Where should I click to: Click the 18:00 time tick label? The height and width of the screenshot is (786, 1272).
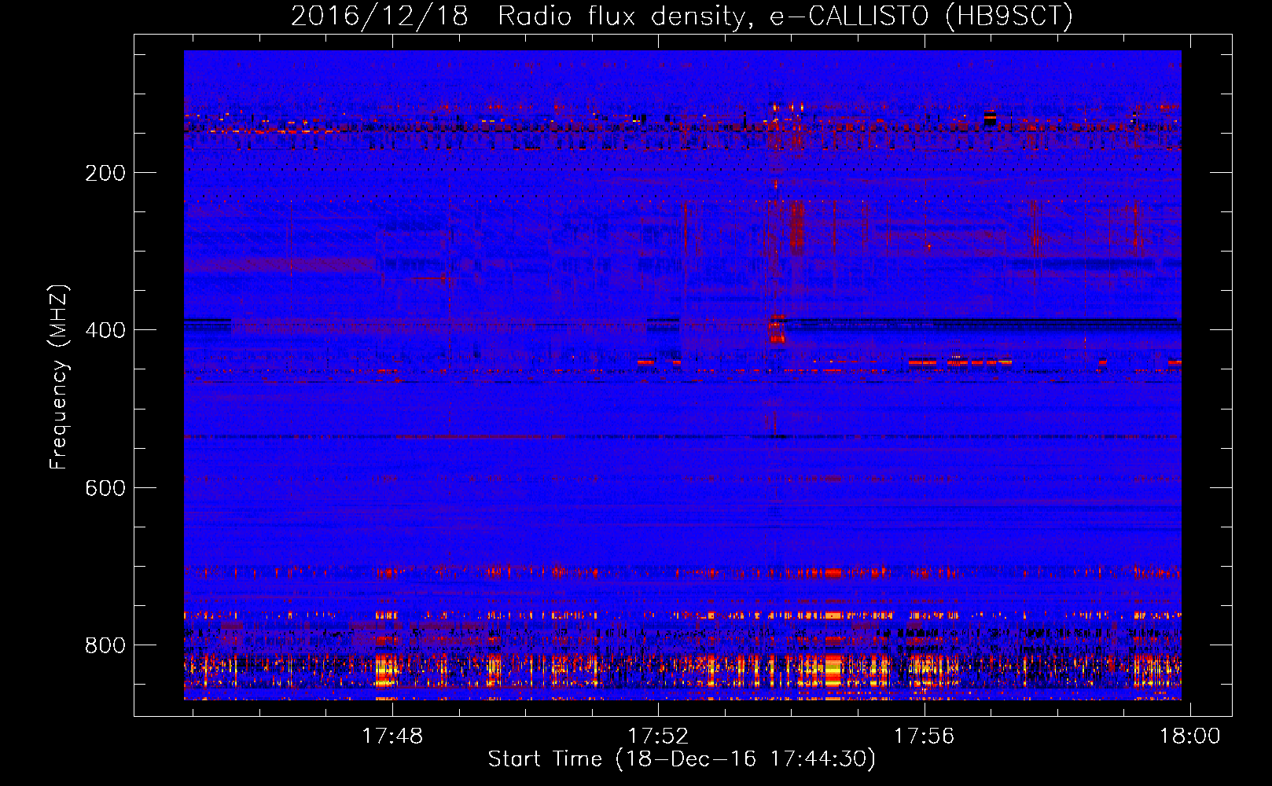[x=1190, y=736]
